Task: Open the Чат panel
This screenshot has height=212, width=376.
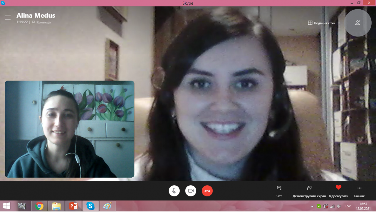Action: tap(279, 191)
